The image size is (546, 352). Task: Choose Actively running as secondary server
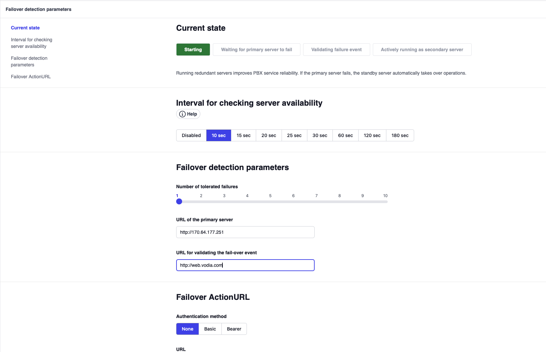point(422,50)
